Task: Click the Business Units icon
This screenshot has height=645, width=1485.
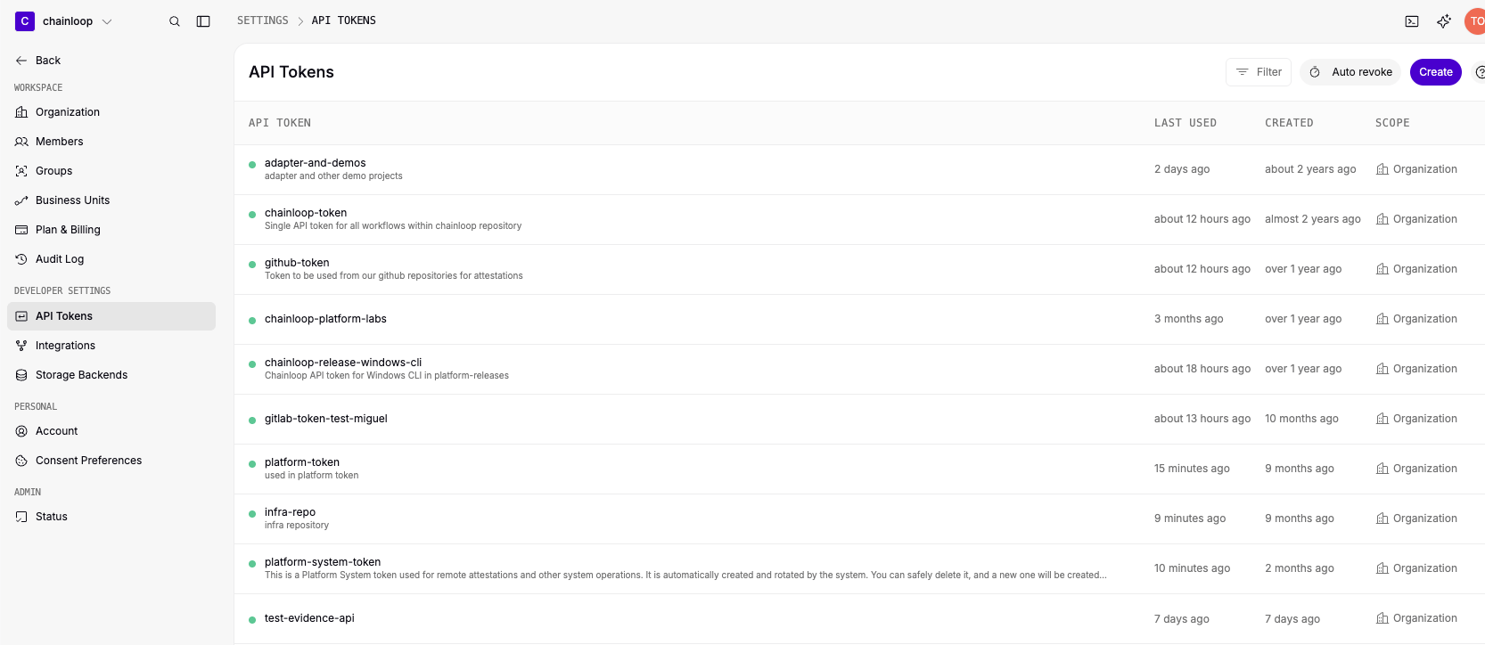Action: click(21, 200)
